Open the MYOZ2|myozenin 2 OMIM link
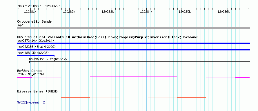The image size is (258, 111). (31, 102)
